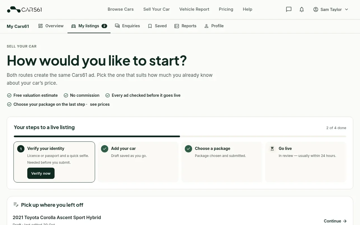
Task: Click the Cars61 logo
Action: 24,10
